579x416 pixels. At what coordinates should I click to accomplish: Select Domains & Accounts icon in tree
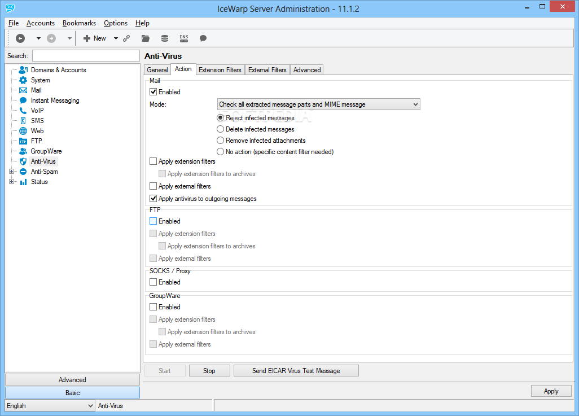coord(23,70)
